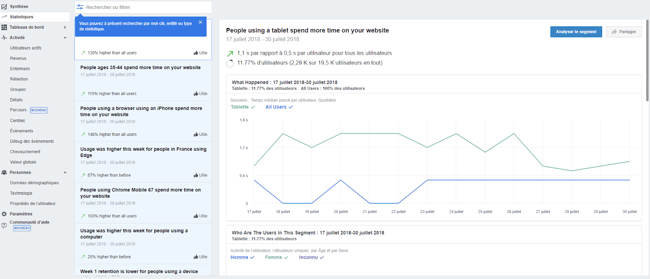Open Valeur globale in the sidebar
Viewport: 650px width, 279px height.
pos(23,162)
